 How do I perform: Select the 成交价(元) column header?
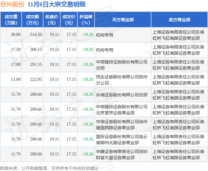pyautogui.click(x=69, y=20)
